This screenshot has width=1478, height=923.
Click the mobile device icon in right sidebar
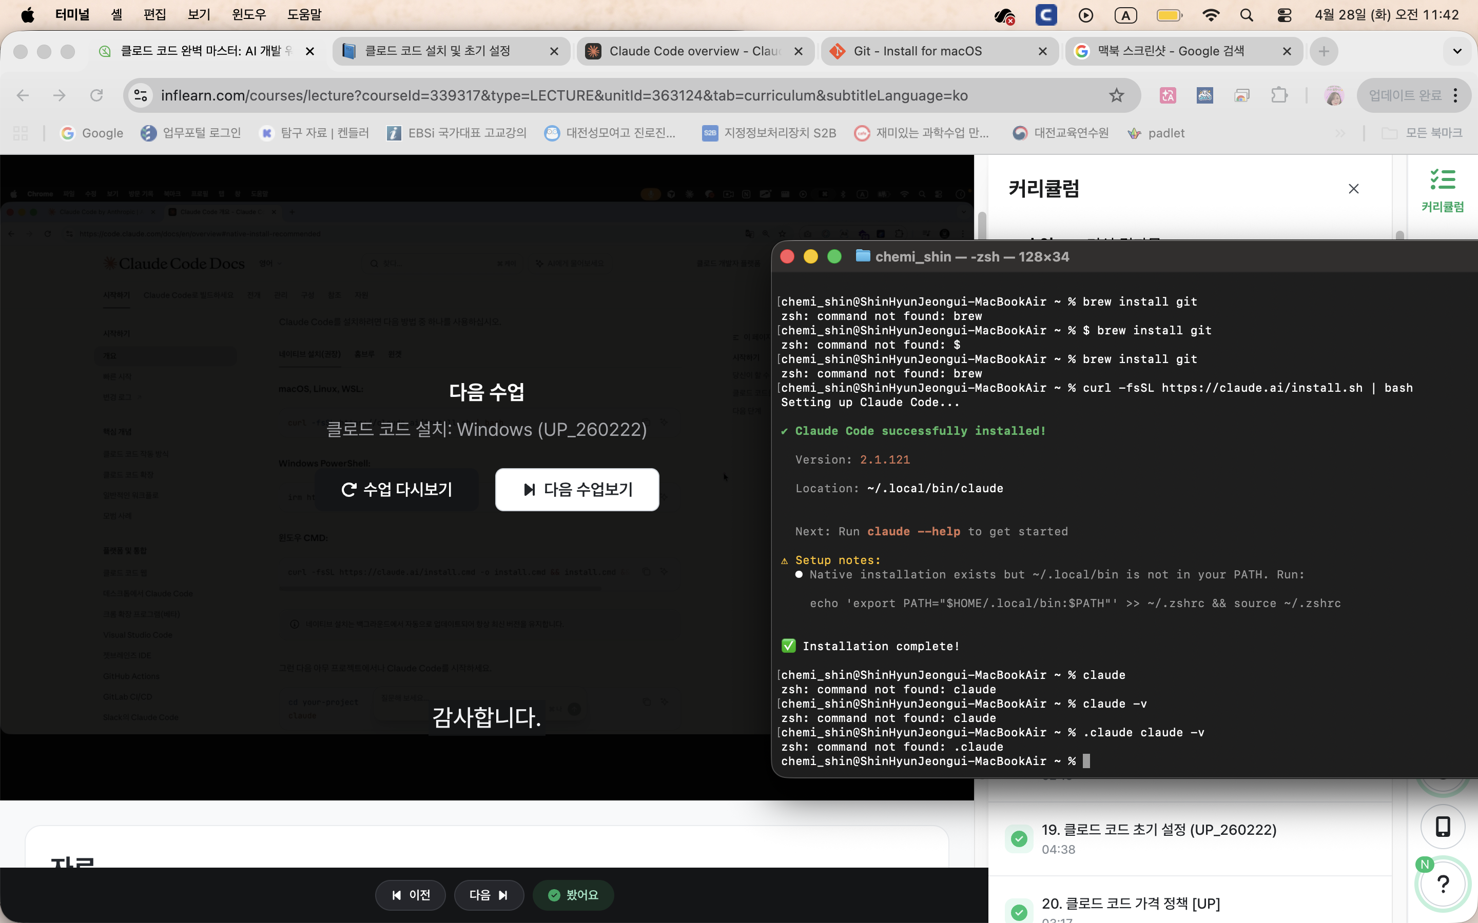pyautogui.click(x=1442, y=827)
